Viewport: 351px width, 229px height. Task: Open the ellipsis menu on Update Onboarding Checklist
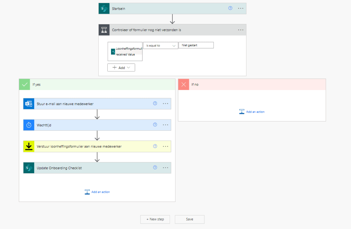point(166,168)
